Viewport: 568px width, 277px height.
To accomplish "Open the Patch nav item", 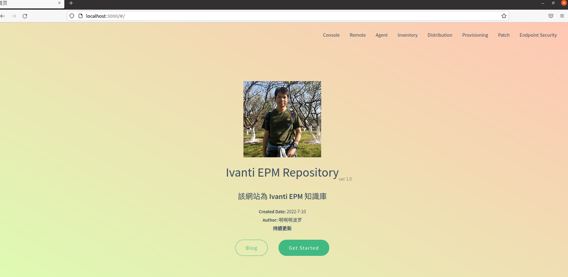I will coord(504,35).
